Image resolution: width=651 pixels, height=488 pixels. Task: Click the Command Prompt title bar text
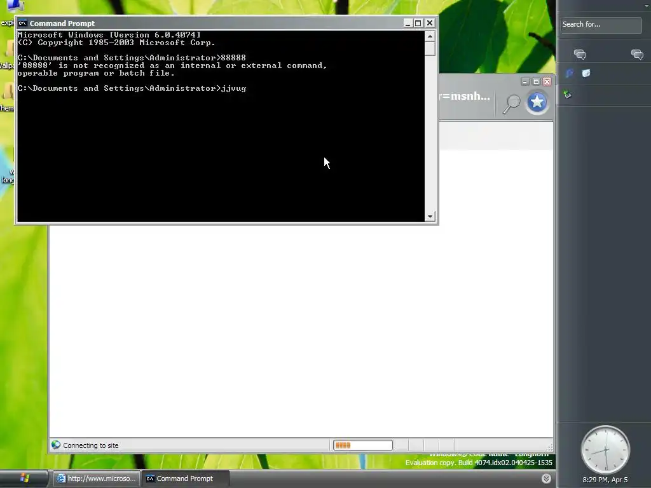[62, 24]
